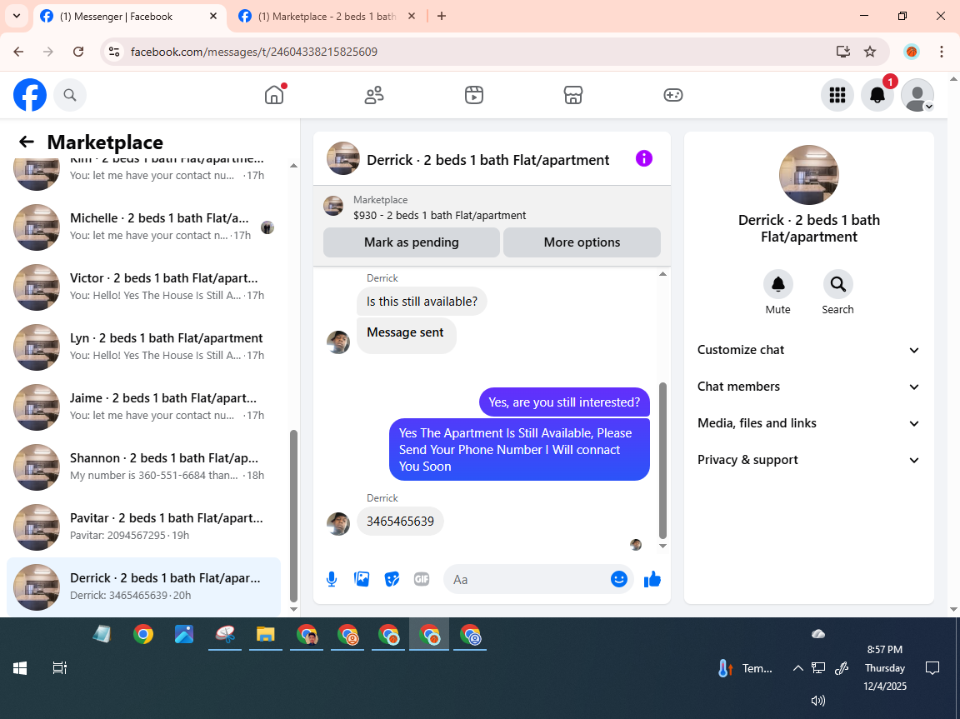Open a new browser tab
The width and height of the screenshot is (960, 719).
(x=442, y=17)
